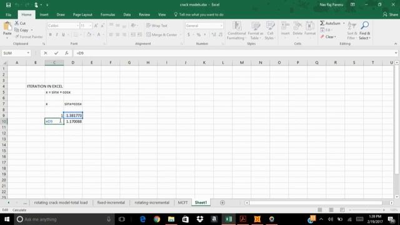400x225 pixels.
Task: Select Format Painter
Action: [x=29, y=37]
